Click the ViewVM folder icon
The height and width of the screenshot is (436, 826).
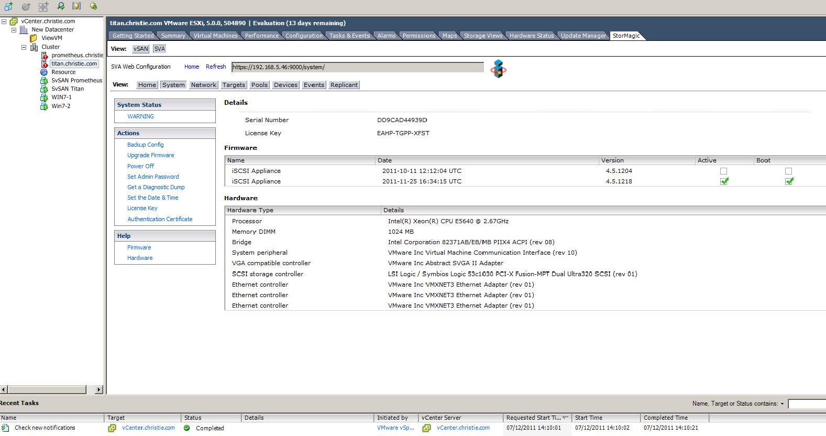34,38
